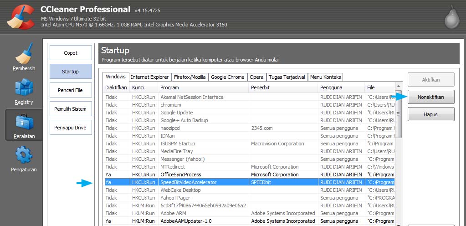Select the AdobeAAMUpdater-1.0 entry

tap(249, 221)
